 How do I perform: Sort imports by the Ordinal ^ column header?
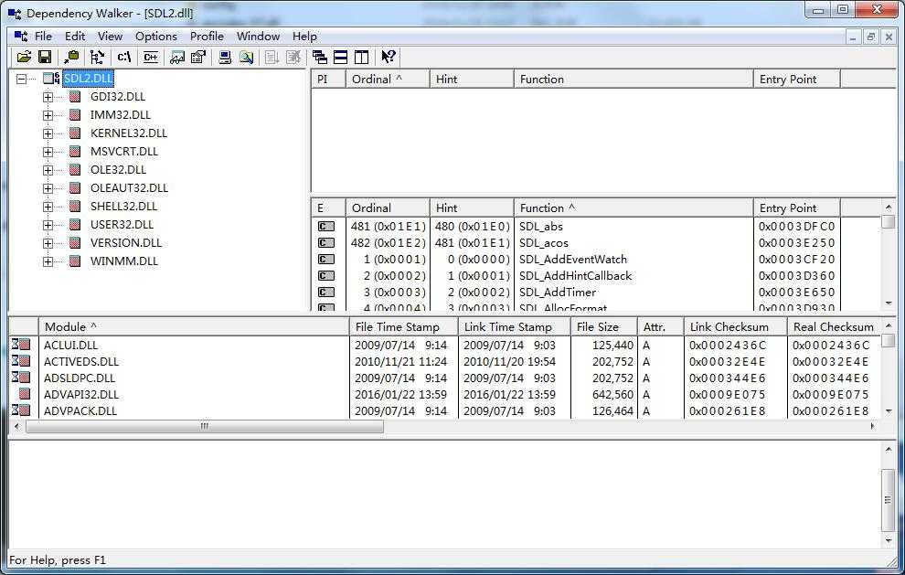[x=388, y=80]
